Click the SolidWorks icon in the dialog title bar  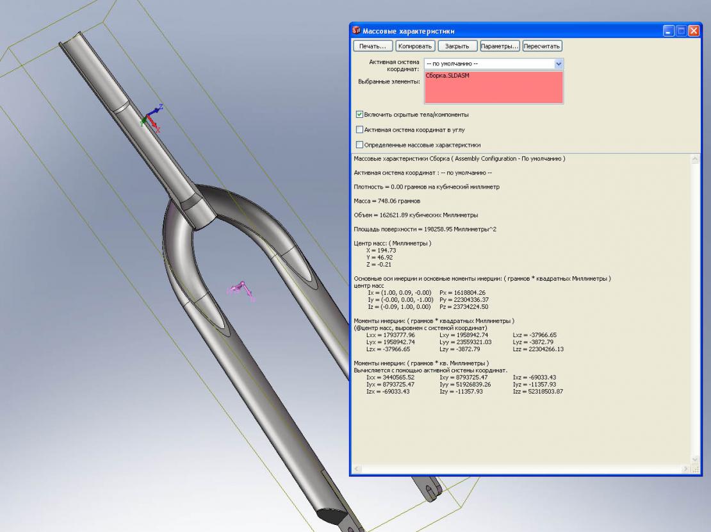pyautogui.click(x=357, y=31)
